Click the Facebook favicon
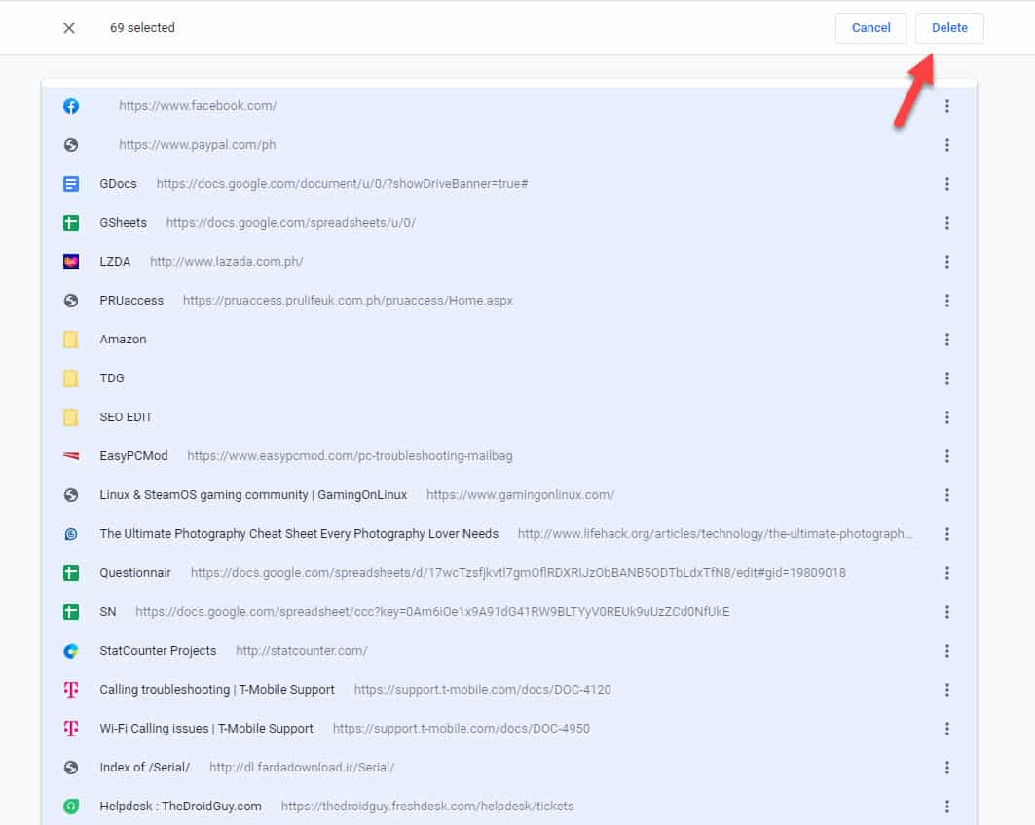 [x=71, y=106]
